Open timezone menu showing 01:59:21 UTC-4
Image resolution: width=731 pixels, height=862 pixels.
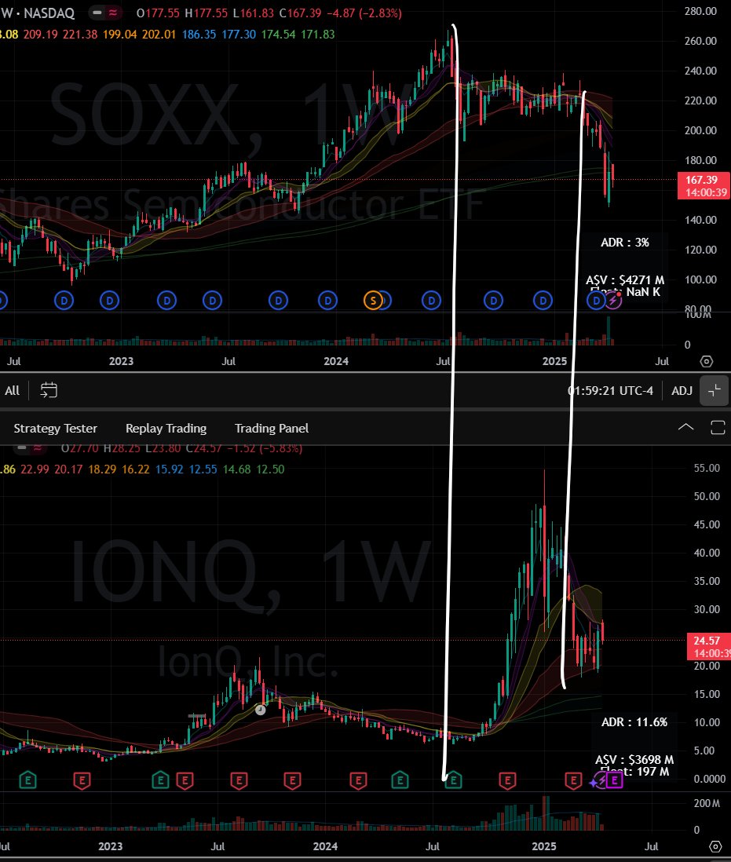[x=610, y=391]
